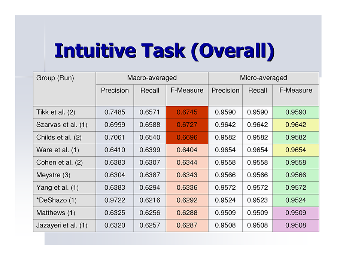Select the value 0.6399 in Ware row

(x=150, y=150)
